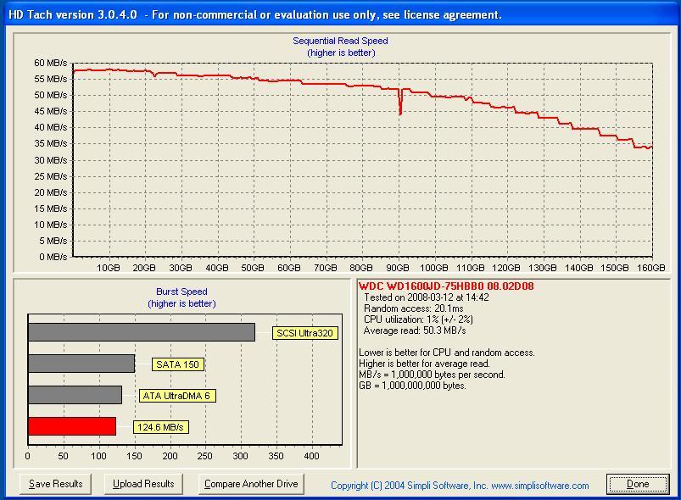Click the Save Results button
681x500 pixels.
pos(56,484)
